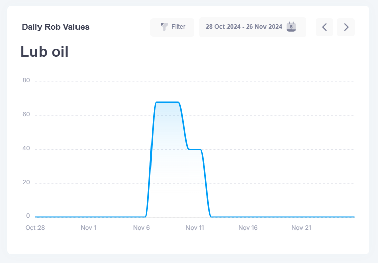
Task: Click the Nov 21 x-axis label
Action: pos(301,228)
